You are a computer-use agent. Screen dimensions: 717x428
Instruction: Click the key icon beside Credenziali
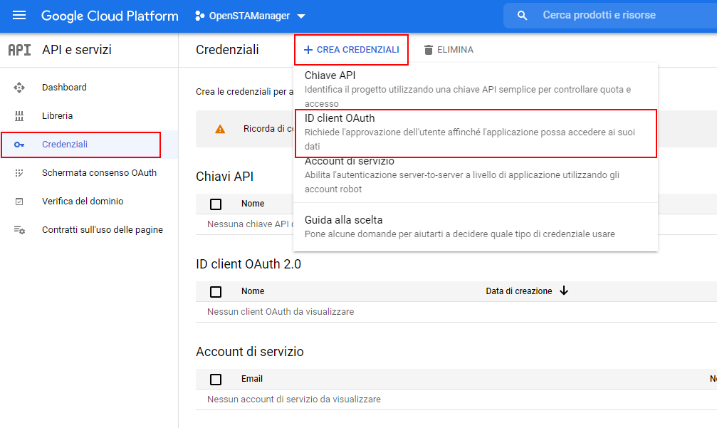[19, 145]
